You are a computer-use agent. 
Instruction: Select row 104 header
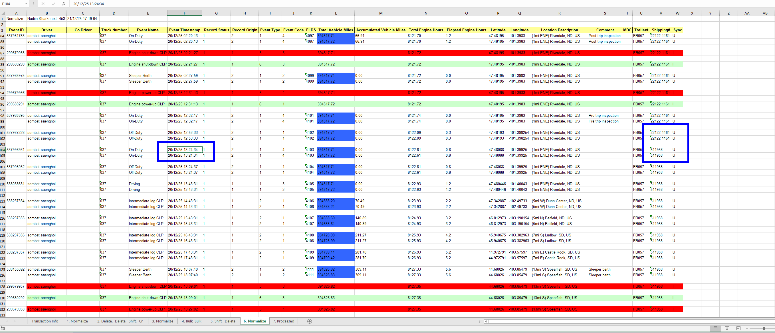click(3, 150)
